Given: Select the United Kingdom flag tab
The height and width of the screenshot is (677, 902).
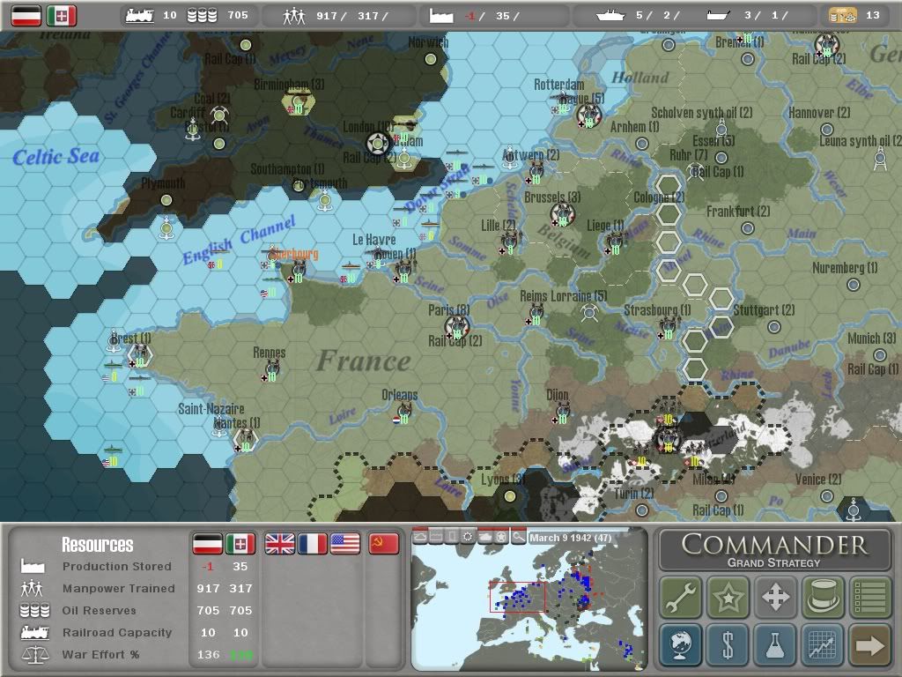Looking at the screenshot, I should coord(279,543).
